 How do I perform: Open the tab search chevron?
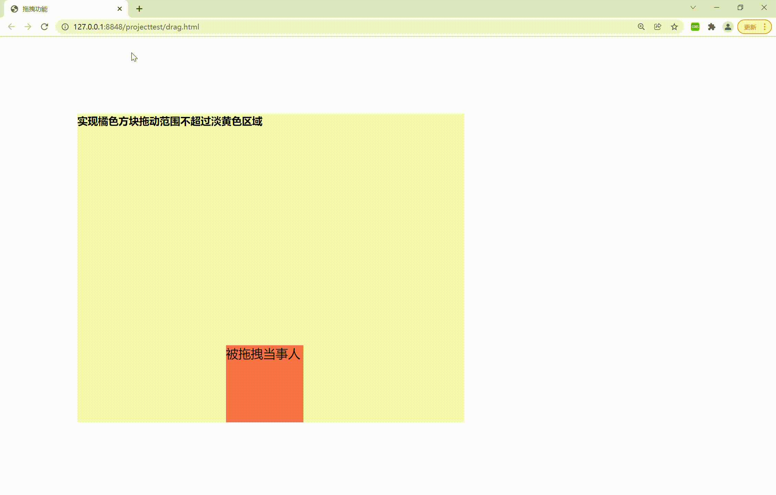(693, 7)
